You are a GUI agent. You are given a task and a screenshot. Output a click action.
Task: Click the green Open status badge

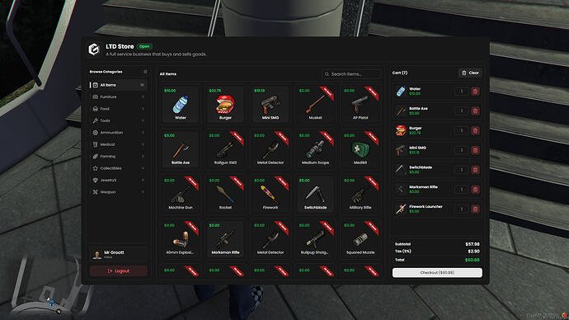pyautogui.click(x=144, y=46)
